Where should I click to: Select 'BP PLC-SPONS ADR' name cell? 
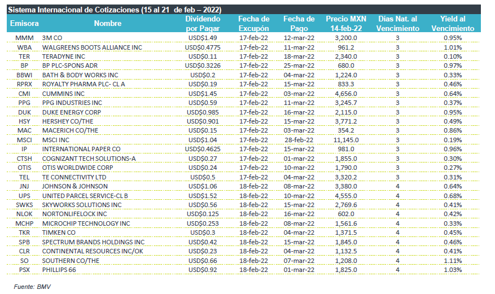70,65
